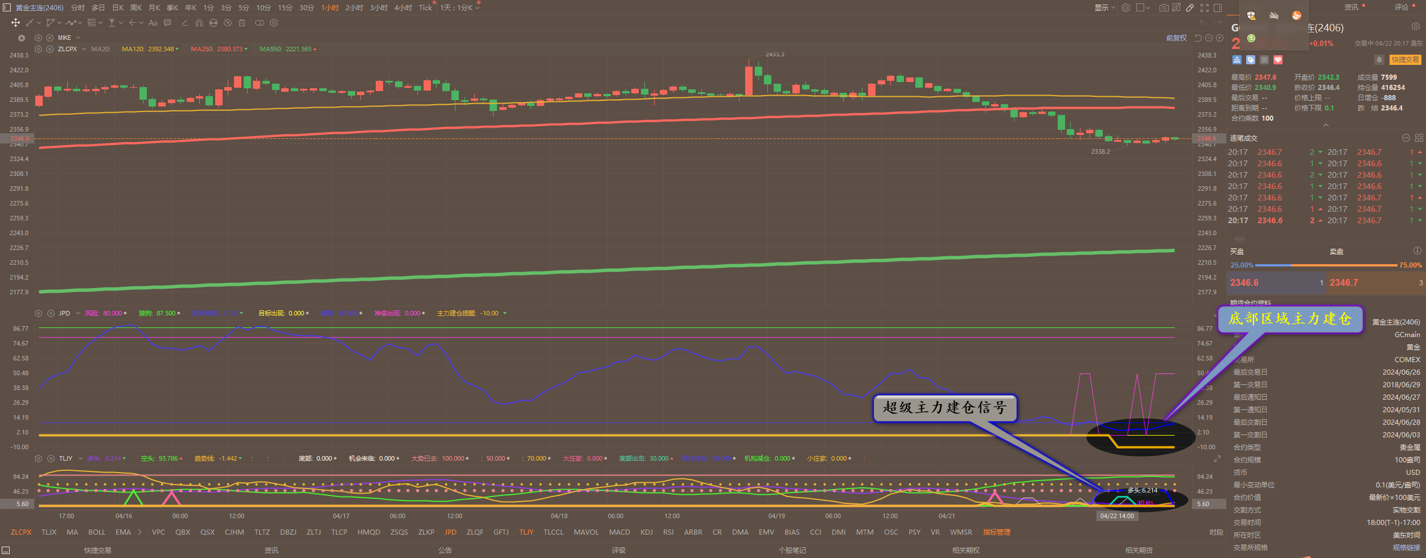This screenshot has height=558, width=1426.
Task: Expand the TLJY indicator dropdown
Action: (80, 458)
